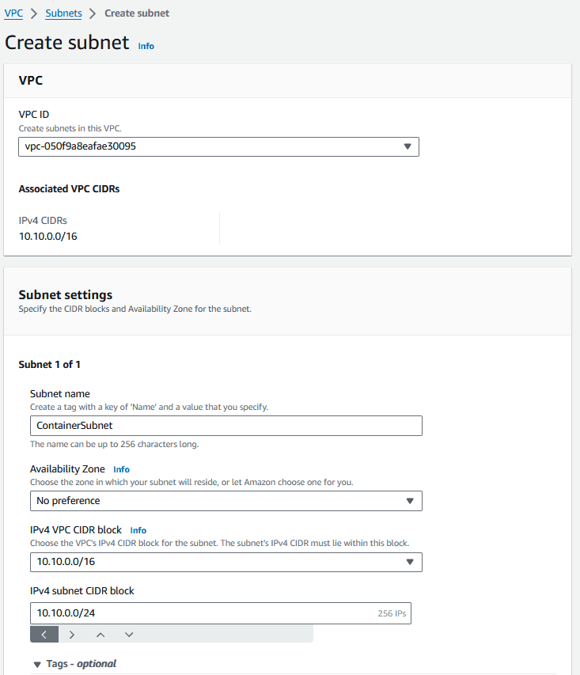This screenshot has height=675, width=580.
Task: Open Info link beside Availability Zone
Action: (x=121, y=469)
